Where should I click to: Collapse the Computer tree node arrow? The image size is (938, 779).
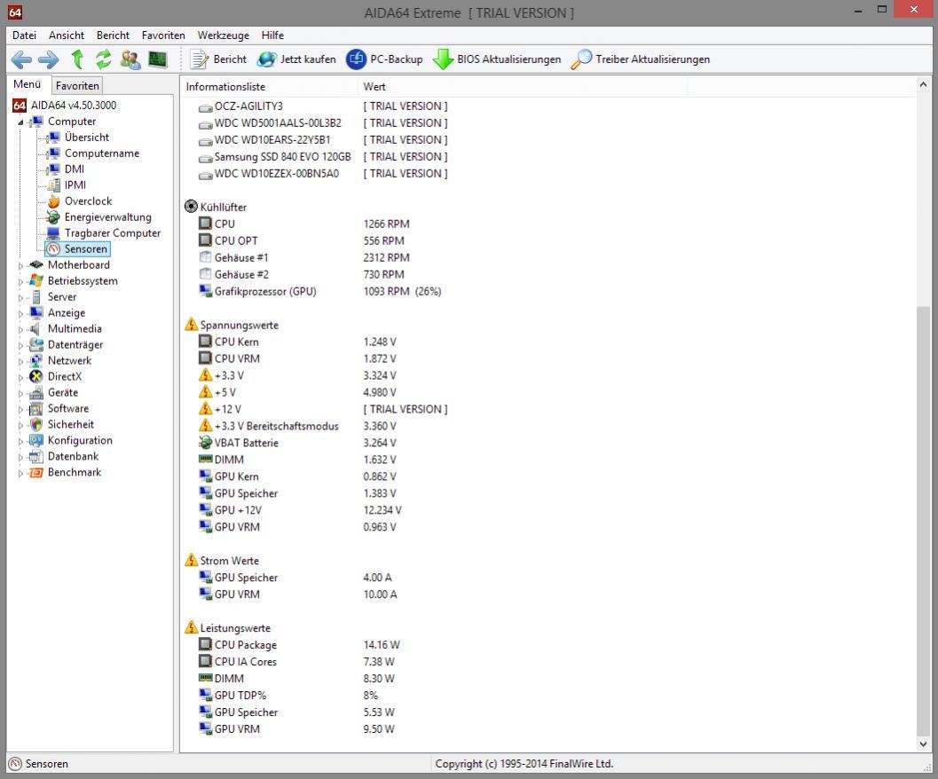coord(21,122)
